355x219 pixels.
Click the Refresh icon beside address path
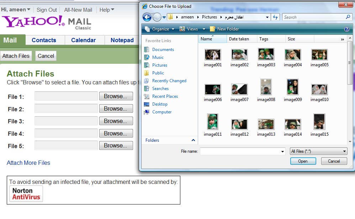tap(275, 17)
